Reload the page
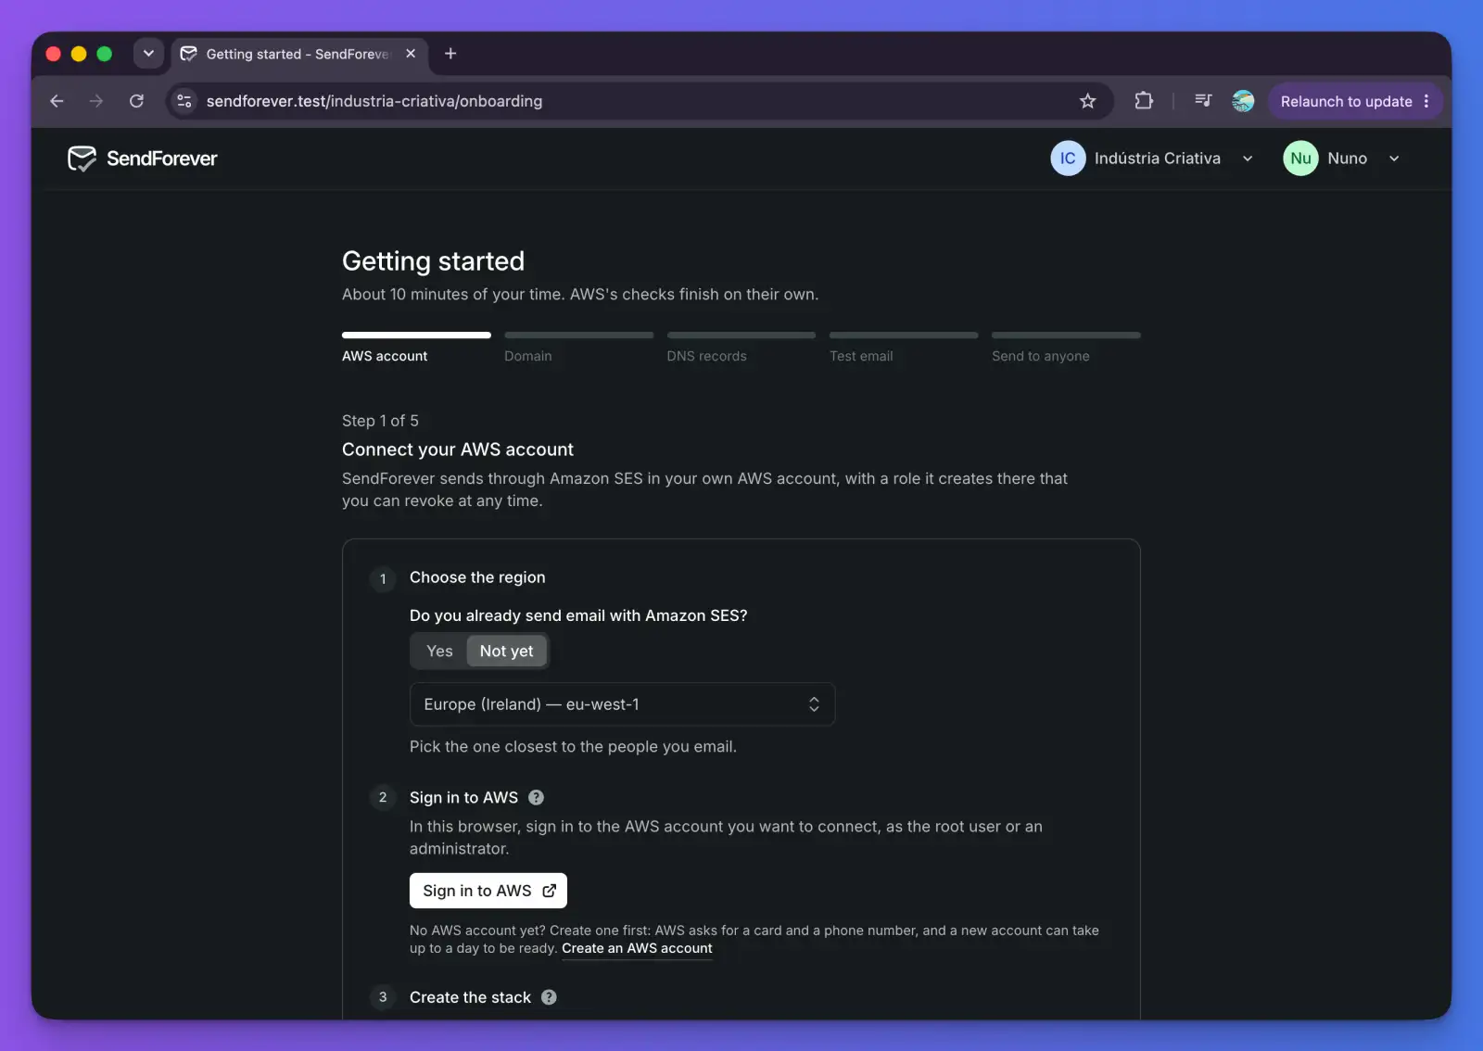The image size is (1483, 1051). click(136, 101)
